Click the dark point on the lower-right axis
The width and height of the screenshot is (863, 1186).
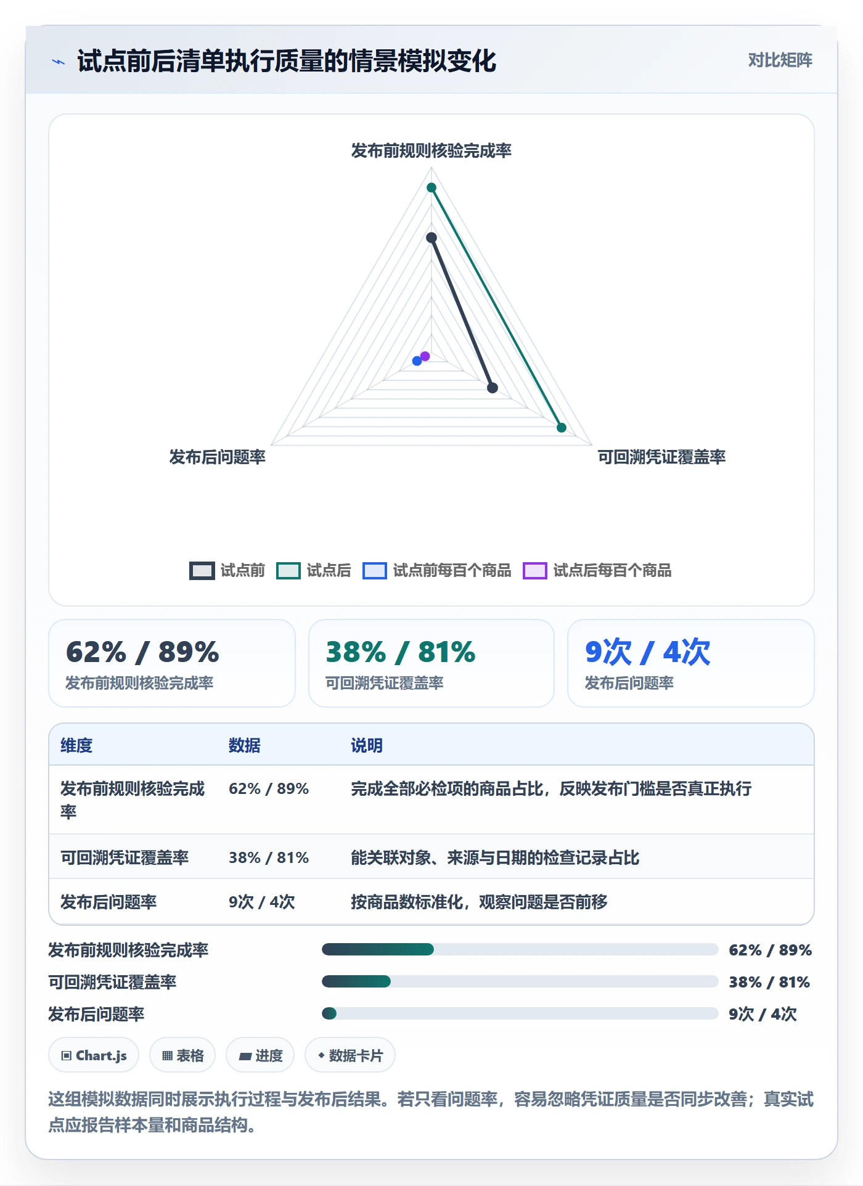pos(493,388)
